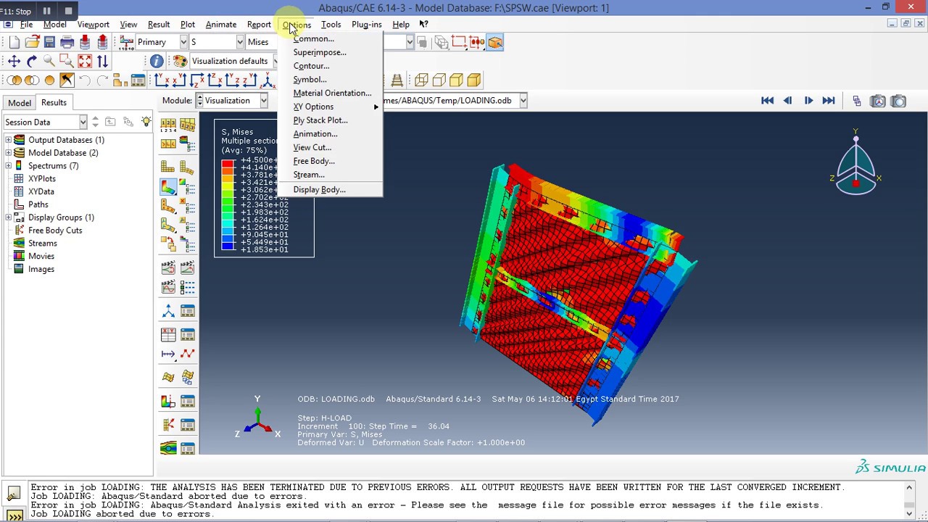Open the color code palette icon
The height and width of the screenshot is (522, 928).
click(180, 62)
